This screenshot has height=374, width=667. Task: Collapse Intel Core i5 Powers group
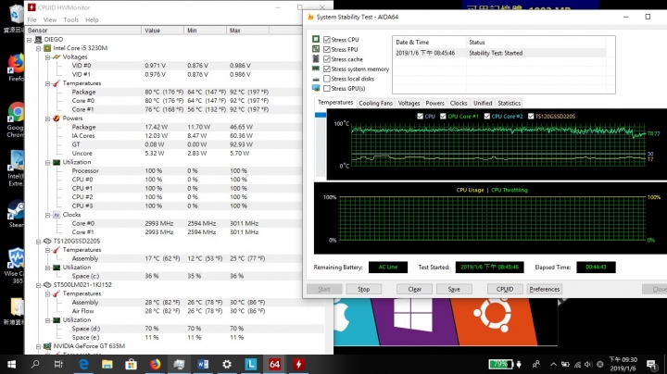pos(47,118)
